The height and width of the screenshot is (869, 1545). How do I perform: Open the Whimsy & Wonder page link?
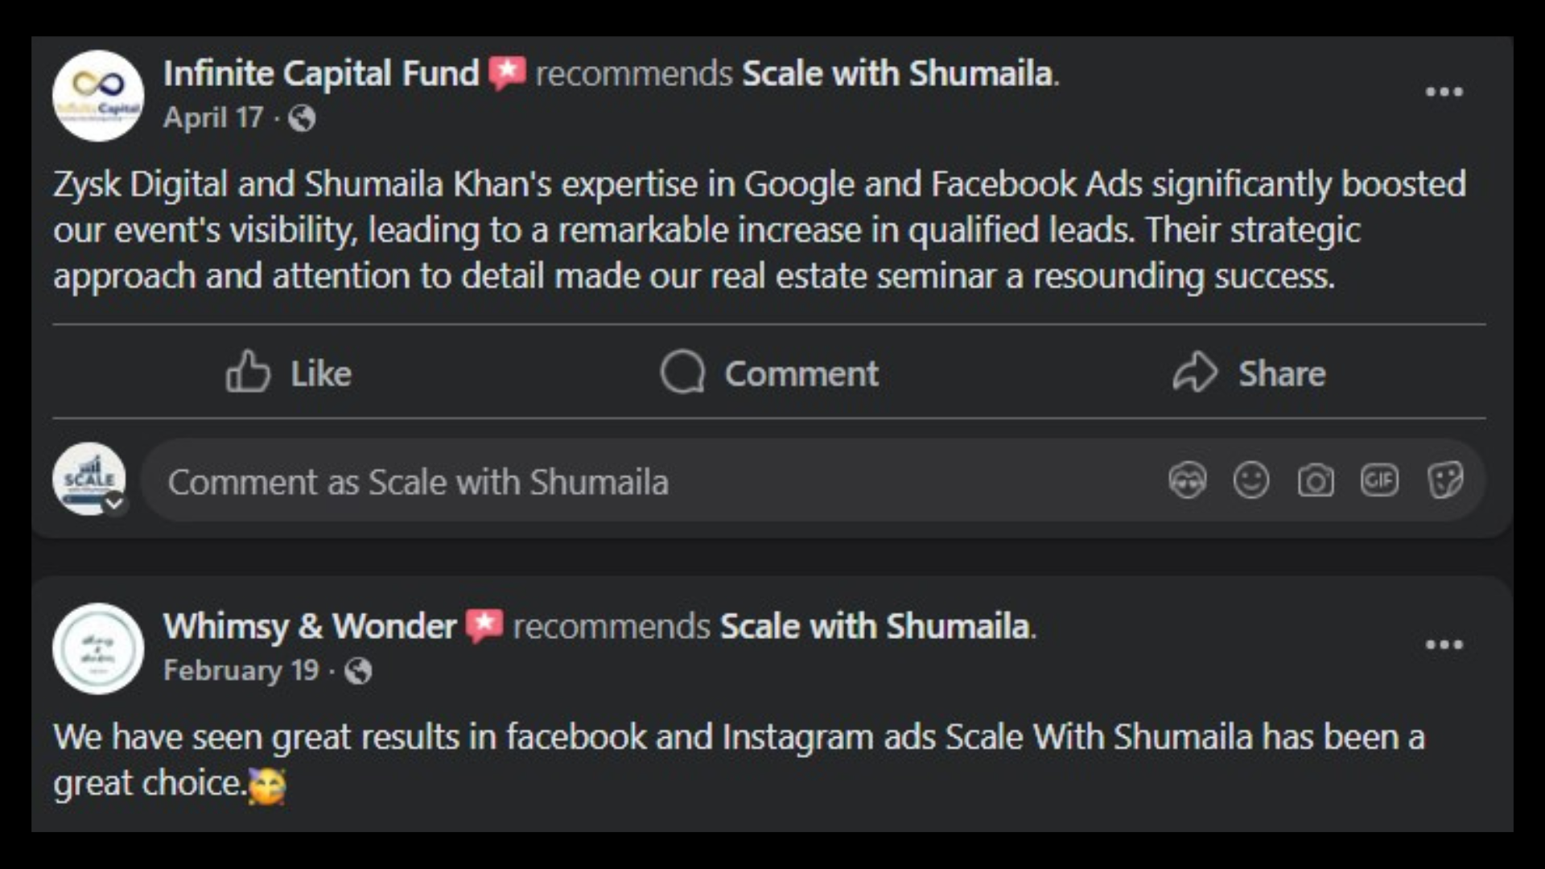(x=310, y=626)
